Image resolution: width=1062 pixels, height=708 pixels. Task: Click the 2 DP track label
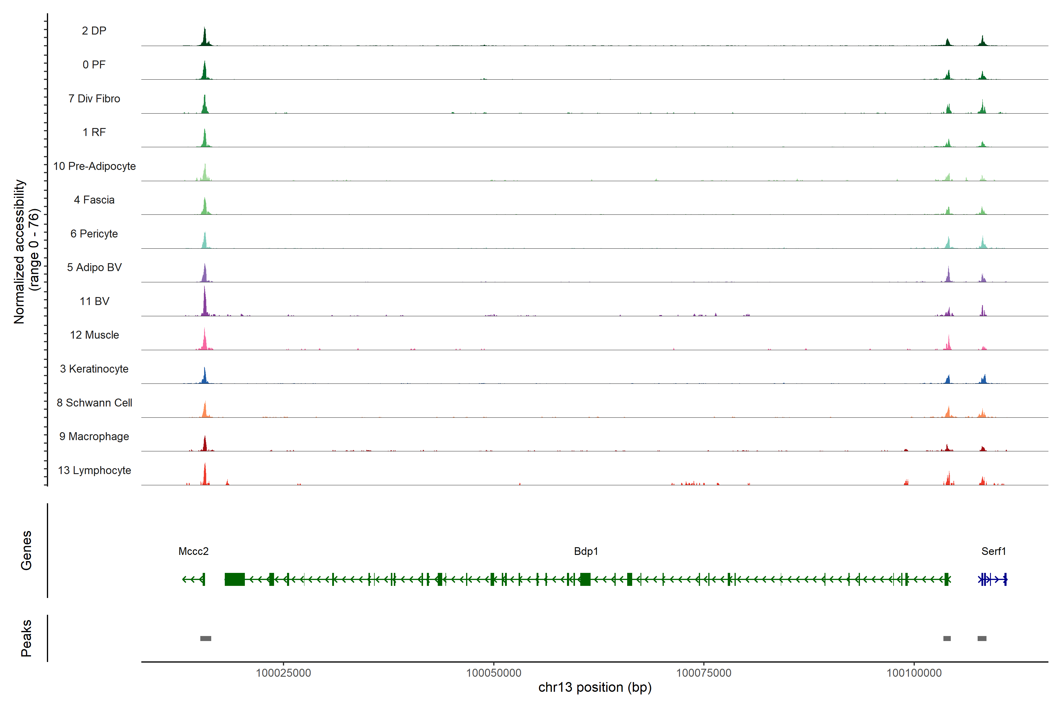tap(94, 31)
